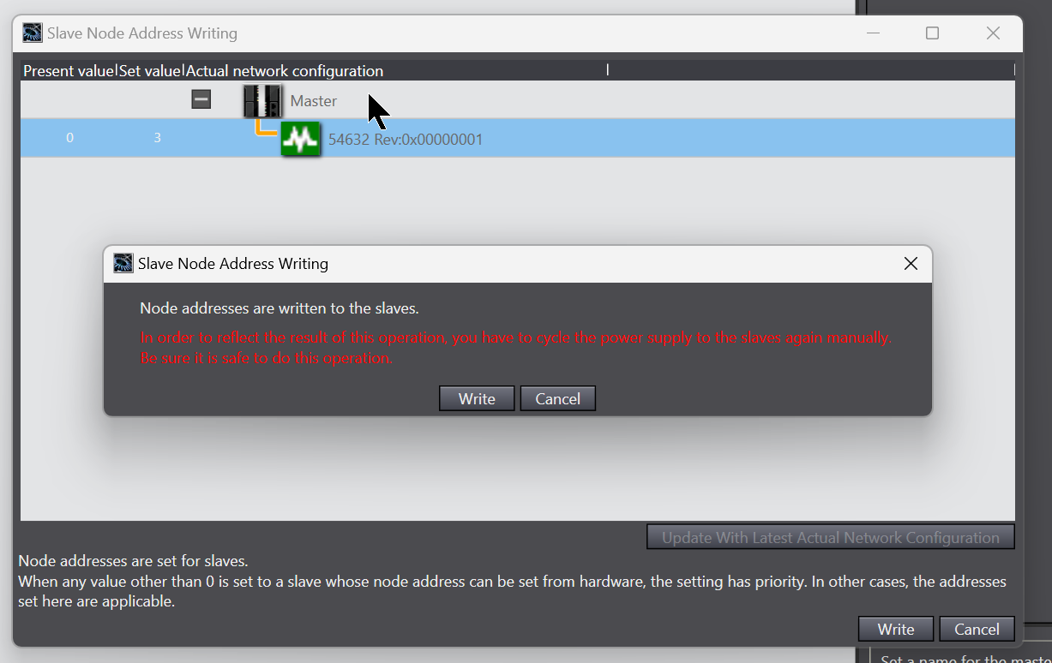Select slave 54632 Rev:0x00000001 entry

(x=406, y=139)
